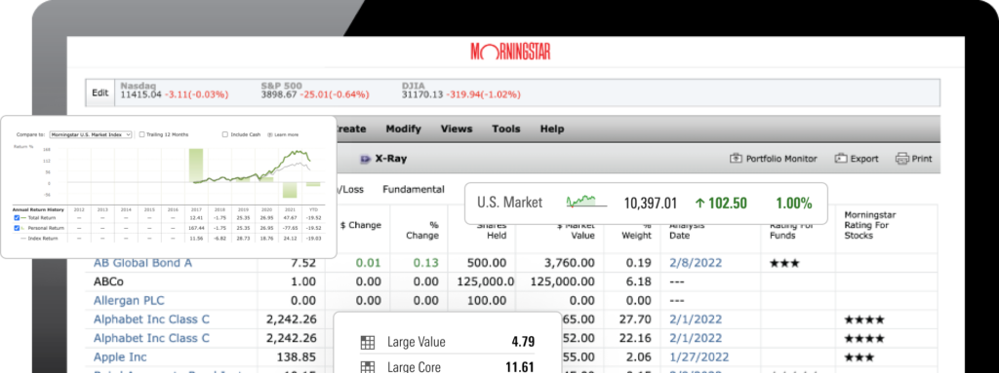Open the Modify menu

click(x=403, y=129)
